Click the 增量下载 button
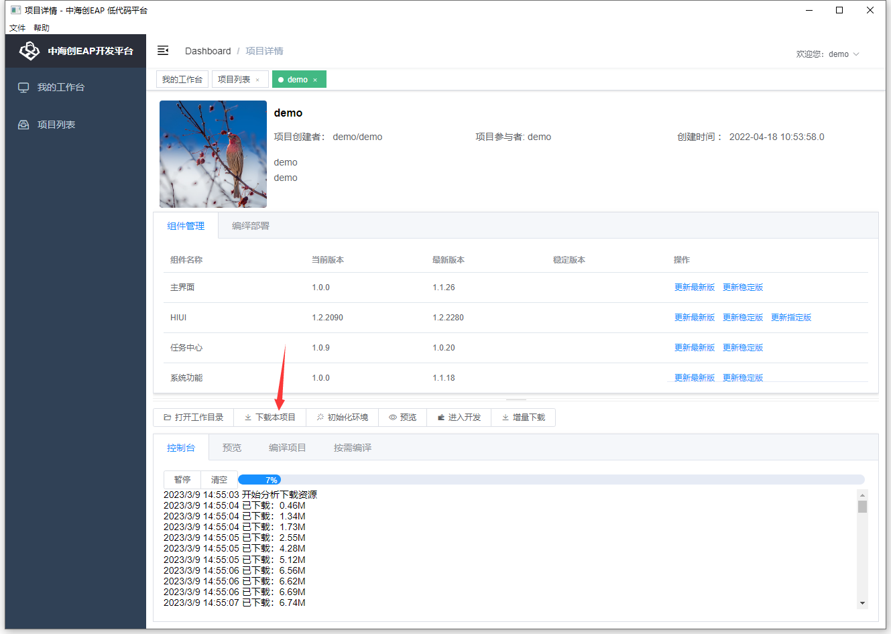 click(x=523, y=418)
